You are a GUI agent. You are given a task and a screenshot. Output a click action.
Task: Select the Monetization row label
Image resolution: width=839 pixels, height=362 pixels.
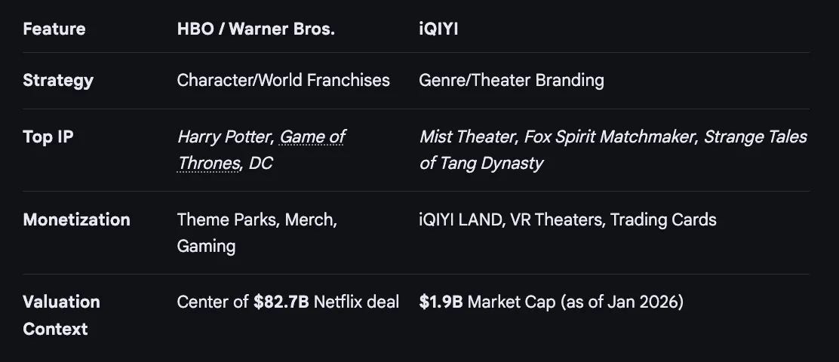[76, 219]
